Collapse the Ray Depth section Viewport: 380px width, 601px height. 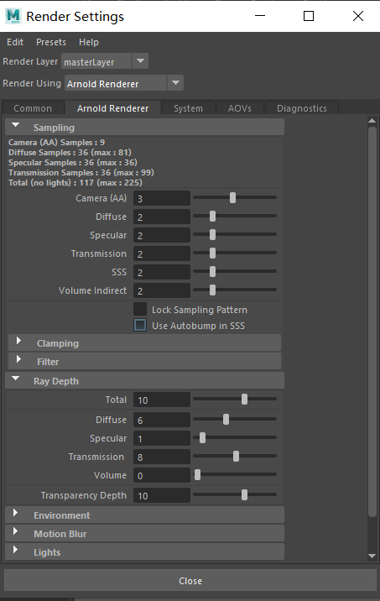pyautogui.click(x=16, y=379)
